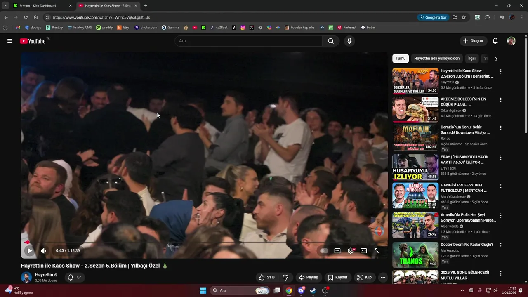
Task: Show hidden system tray icons
Action: click(x=462, y=290)
